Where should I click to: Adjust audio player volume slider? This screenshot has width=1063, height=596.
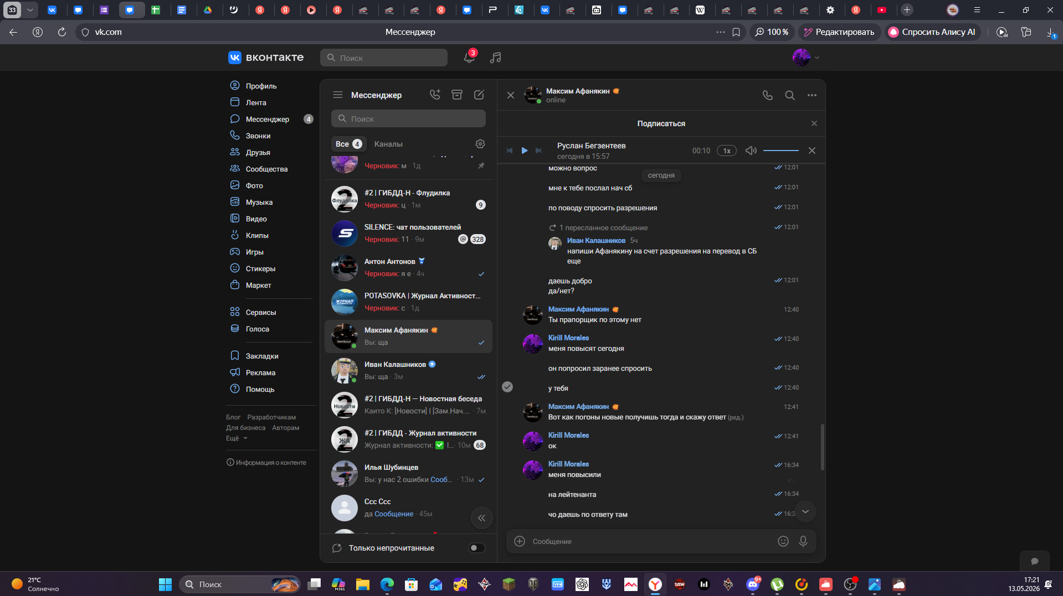pos(780,151)
